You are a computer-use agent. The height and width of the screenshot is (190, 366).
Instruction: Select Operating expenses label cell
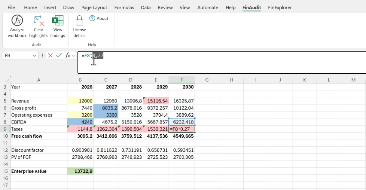coord(39,115)
